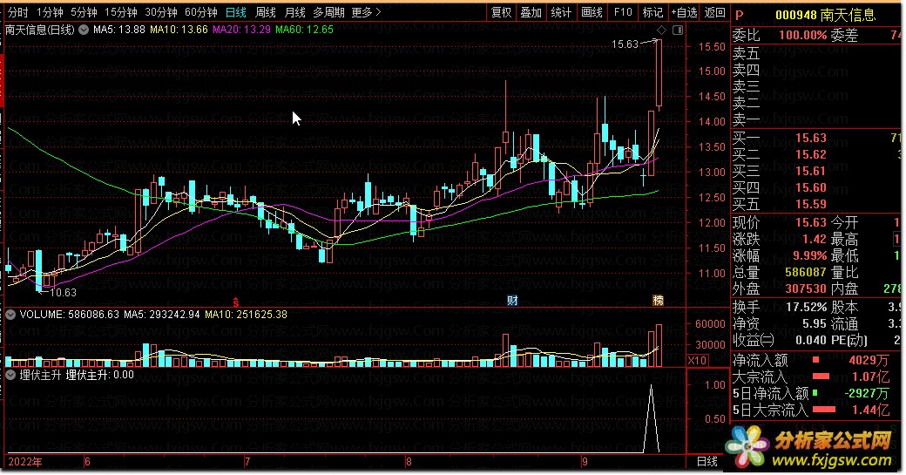906x475 pixels.
Task: Click the 埋伏主升 signal spike
Action: pyautogui.click(x=652, y=419)
